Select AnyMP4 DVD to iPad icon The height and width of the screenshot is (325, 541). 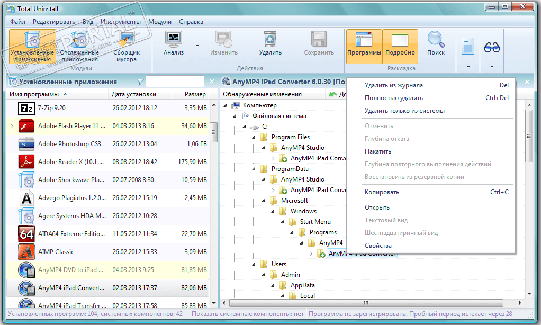pos(26,270)
